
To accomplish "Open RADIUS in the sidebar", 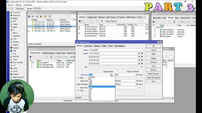I will (x=16, y=56).
